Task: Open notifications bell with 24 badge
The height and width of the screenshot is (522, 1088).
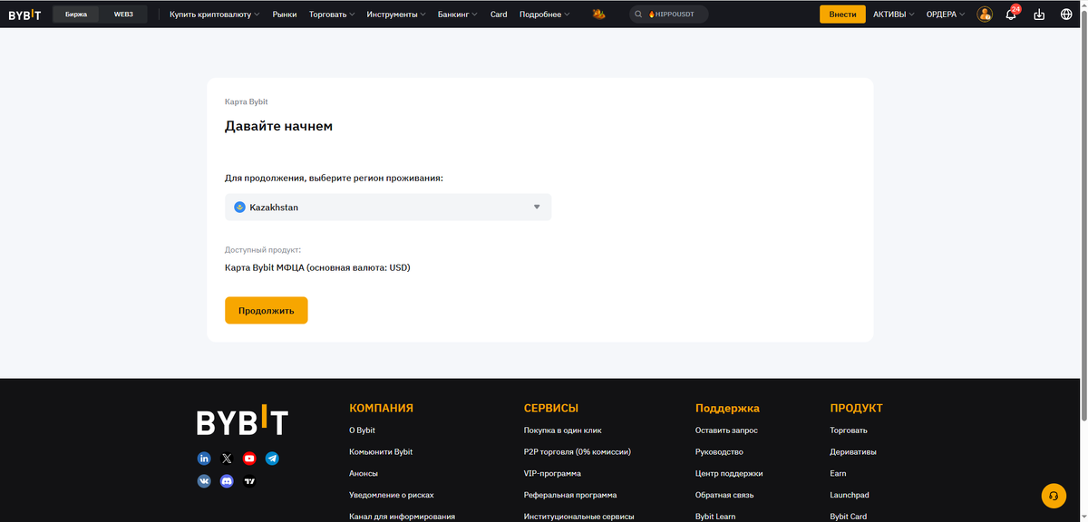Action: point(1012,14)
